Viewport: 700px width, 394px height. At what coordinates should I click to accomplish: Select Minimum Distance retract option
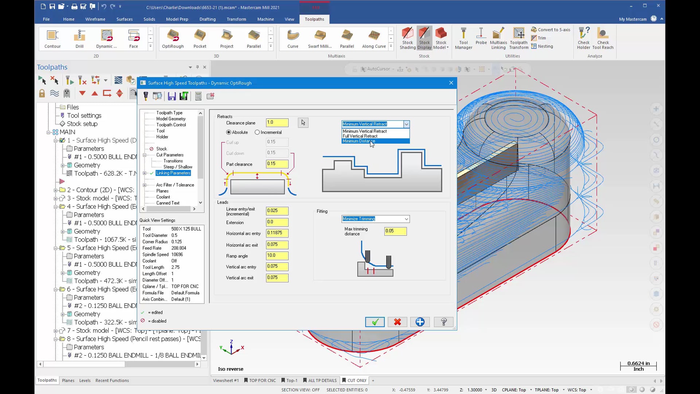click(359, 141)
